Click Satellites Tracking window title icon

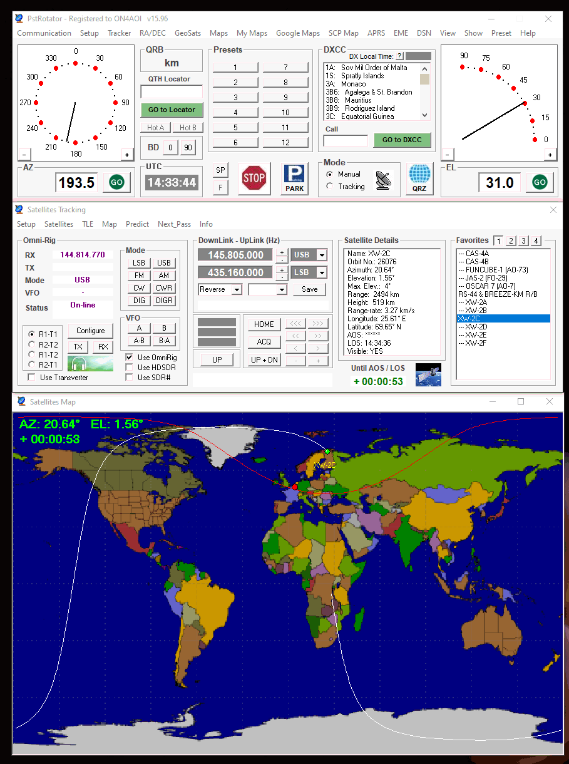click(x=19, y=210)
